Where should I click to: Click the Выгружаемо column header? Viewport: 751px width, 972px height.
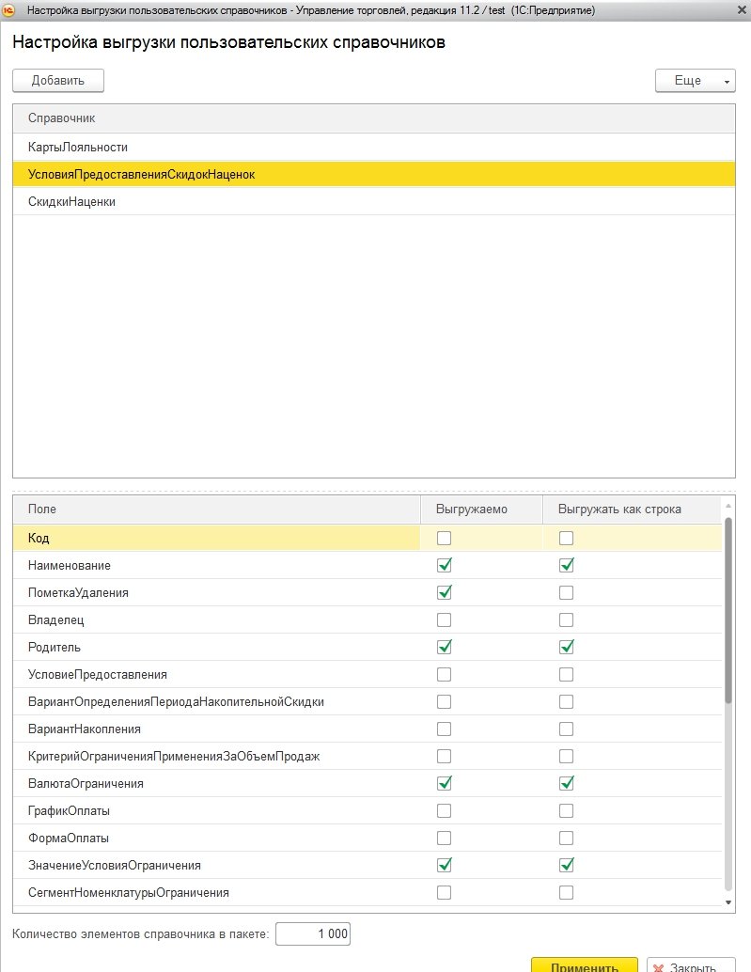481,509
